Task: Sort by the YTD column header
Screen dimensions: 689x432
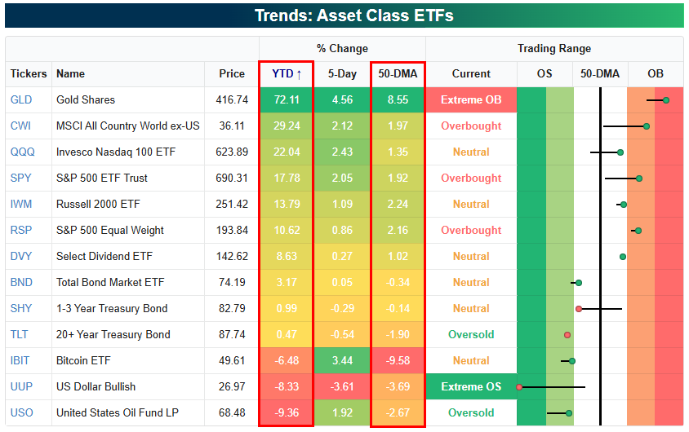Action: coord(286,73)
